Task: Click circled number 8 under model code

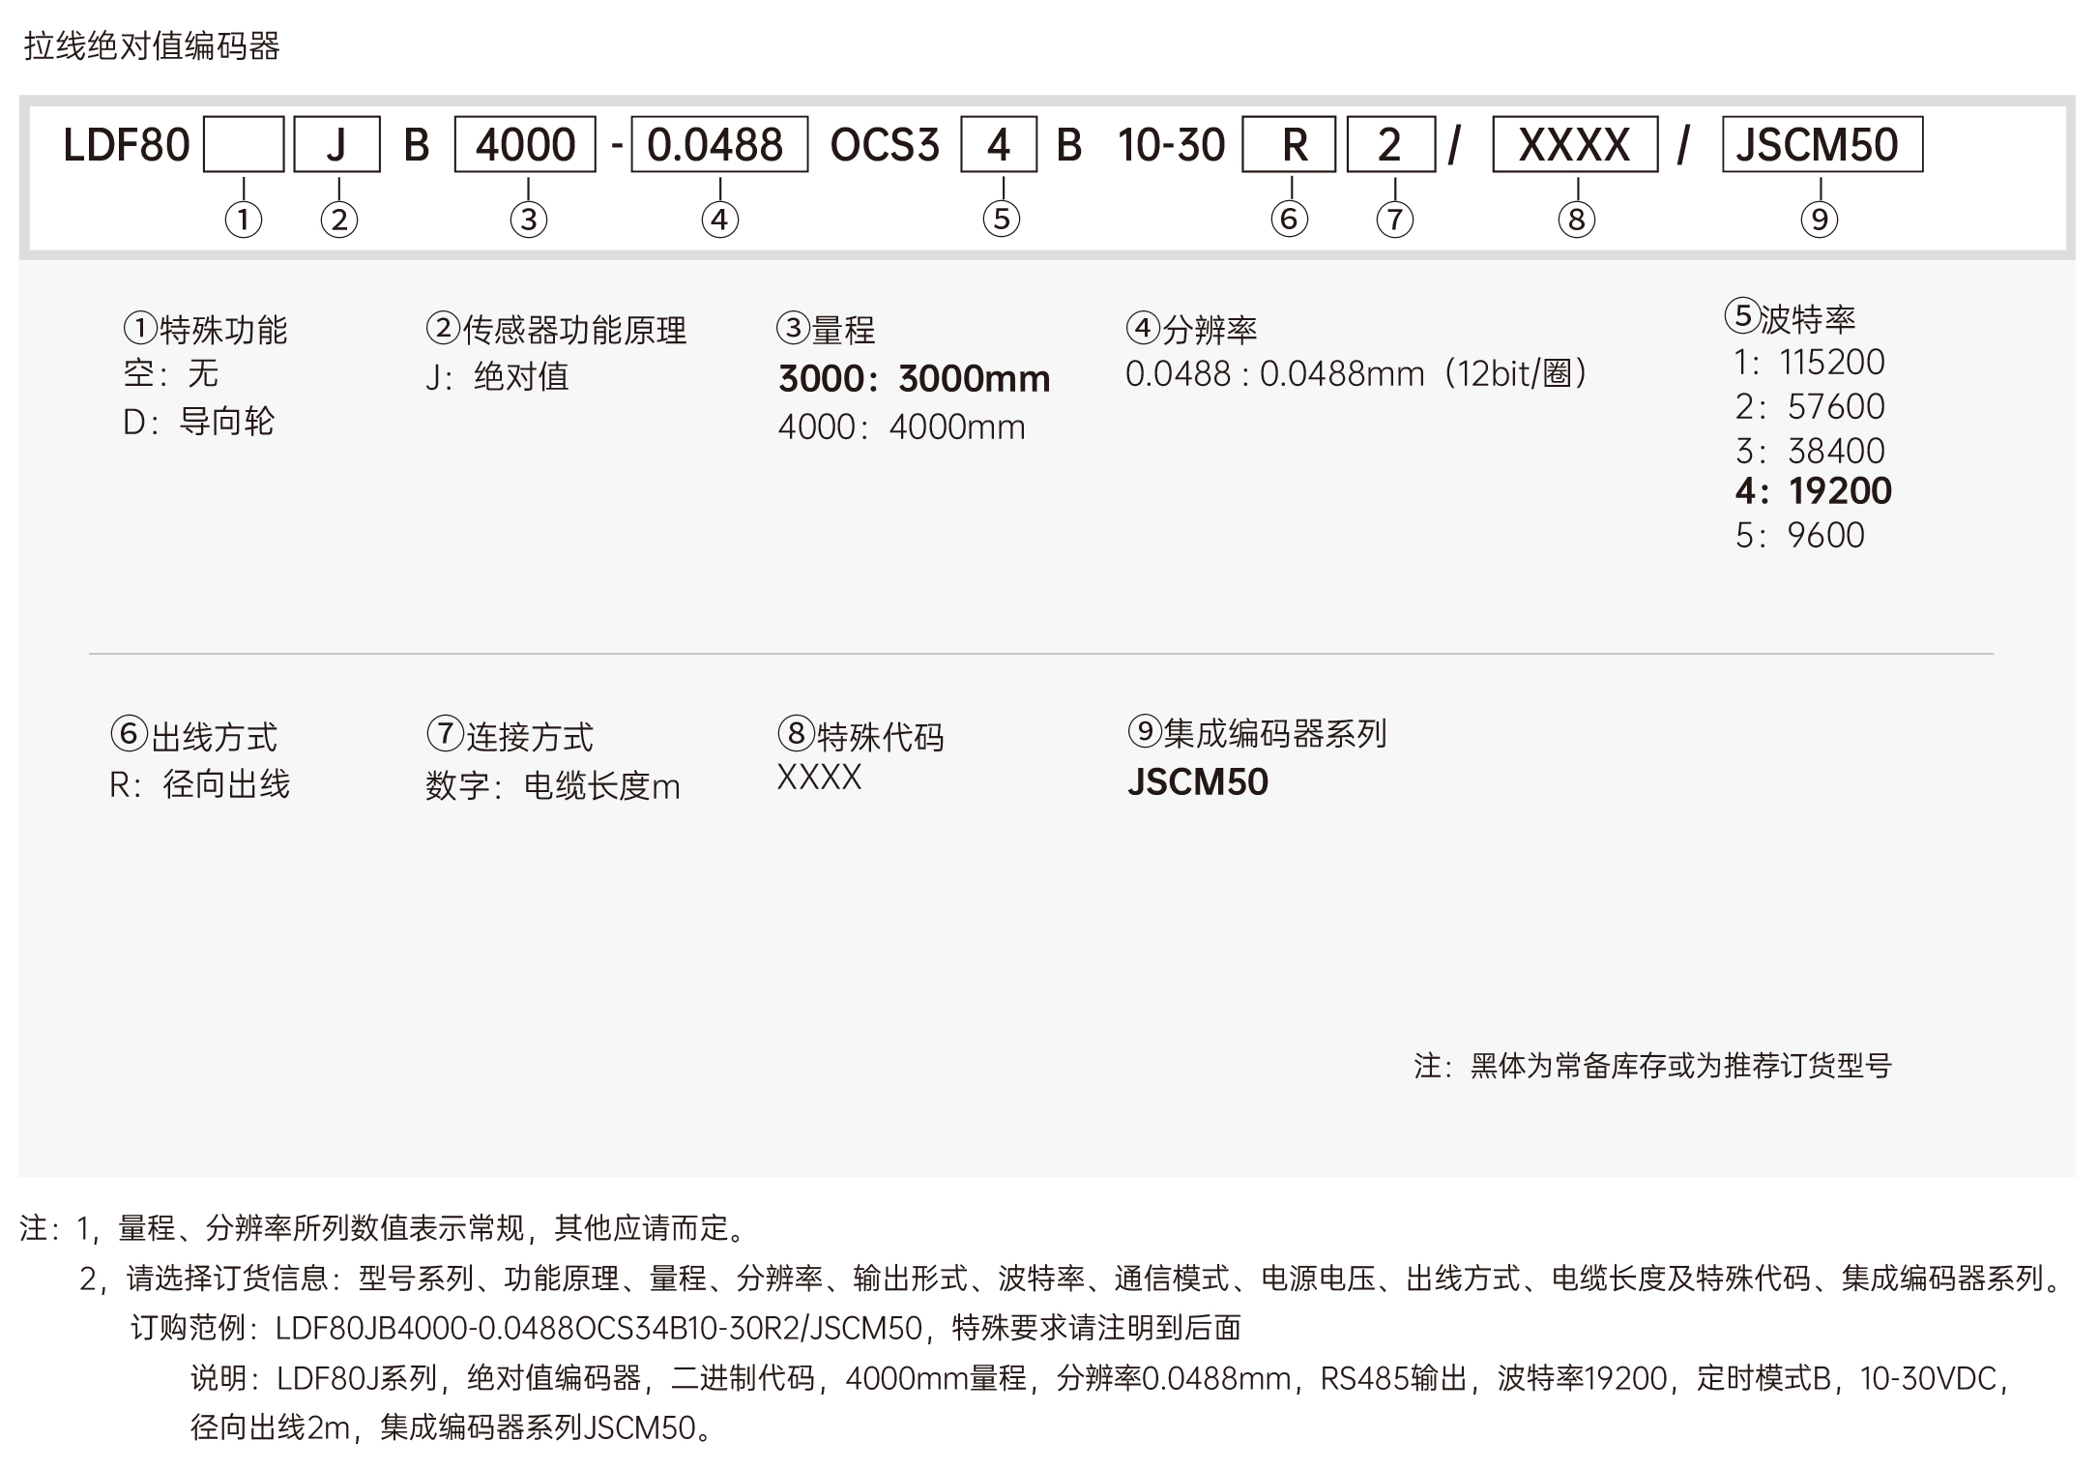Action: click(1577, 220)
